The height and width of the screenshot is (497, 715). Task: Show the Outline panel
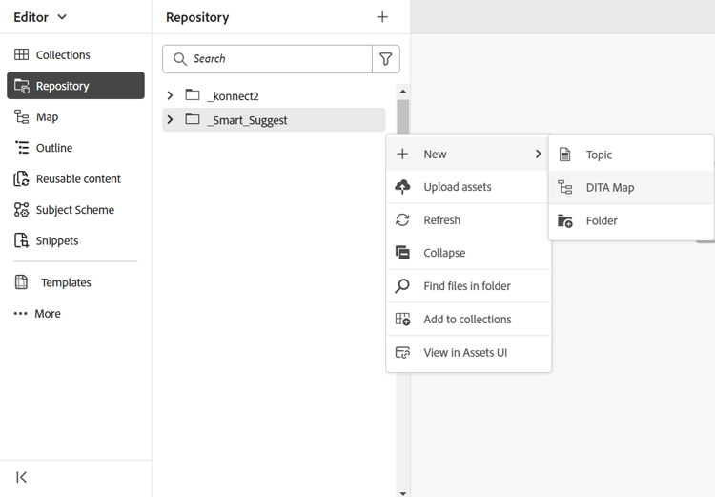[x=53, y=148]
